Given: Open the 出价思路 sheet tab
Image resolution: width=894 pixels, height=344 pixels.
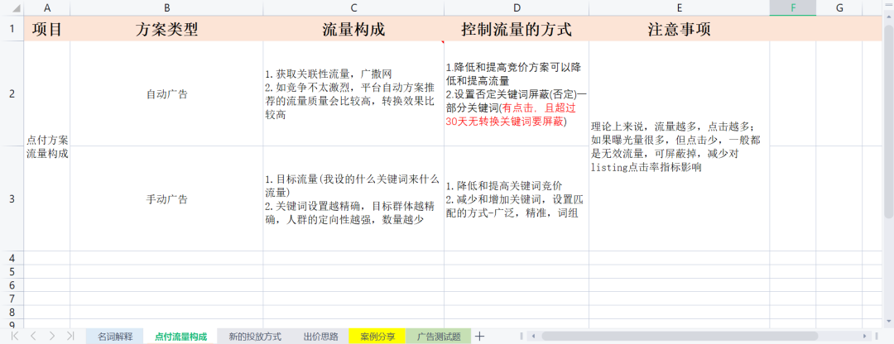Looking at the screenshot, I should [x=321, y=336].
